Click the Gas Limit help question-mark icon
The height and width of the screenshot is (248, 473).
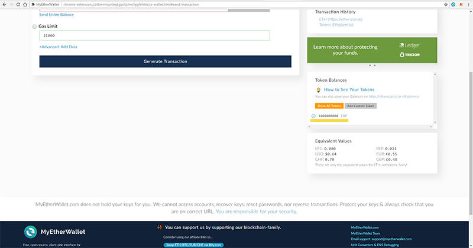pos(34,27)
